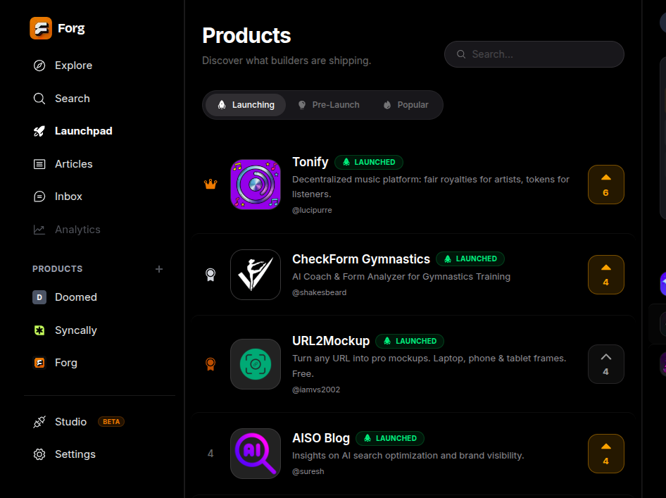Upvote the URL2Mockup product

click(x=605, y=364)
